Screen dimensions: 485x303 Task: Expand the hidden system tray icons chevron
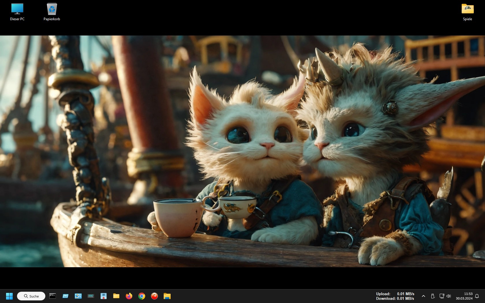pyautogui.click(x=424, y=296)
